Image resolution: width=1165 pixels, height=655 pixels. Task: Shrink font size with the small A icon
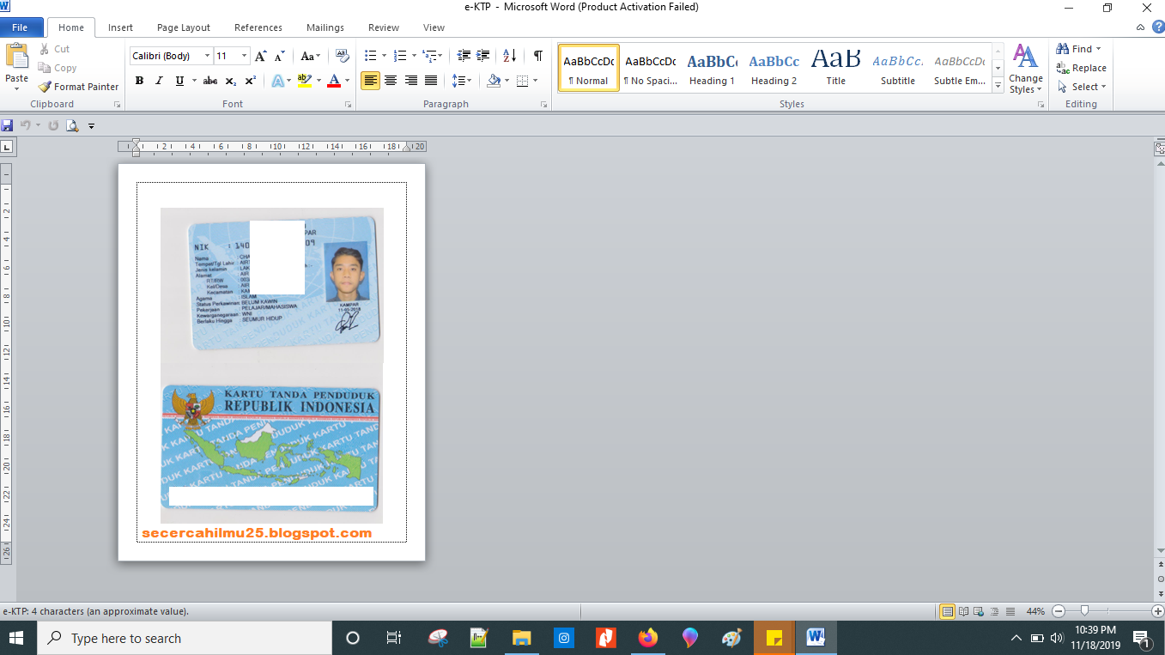pos(279,56)
